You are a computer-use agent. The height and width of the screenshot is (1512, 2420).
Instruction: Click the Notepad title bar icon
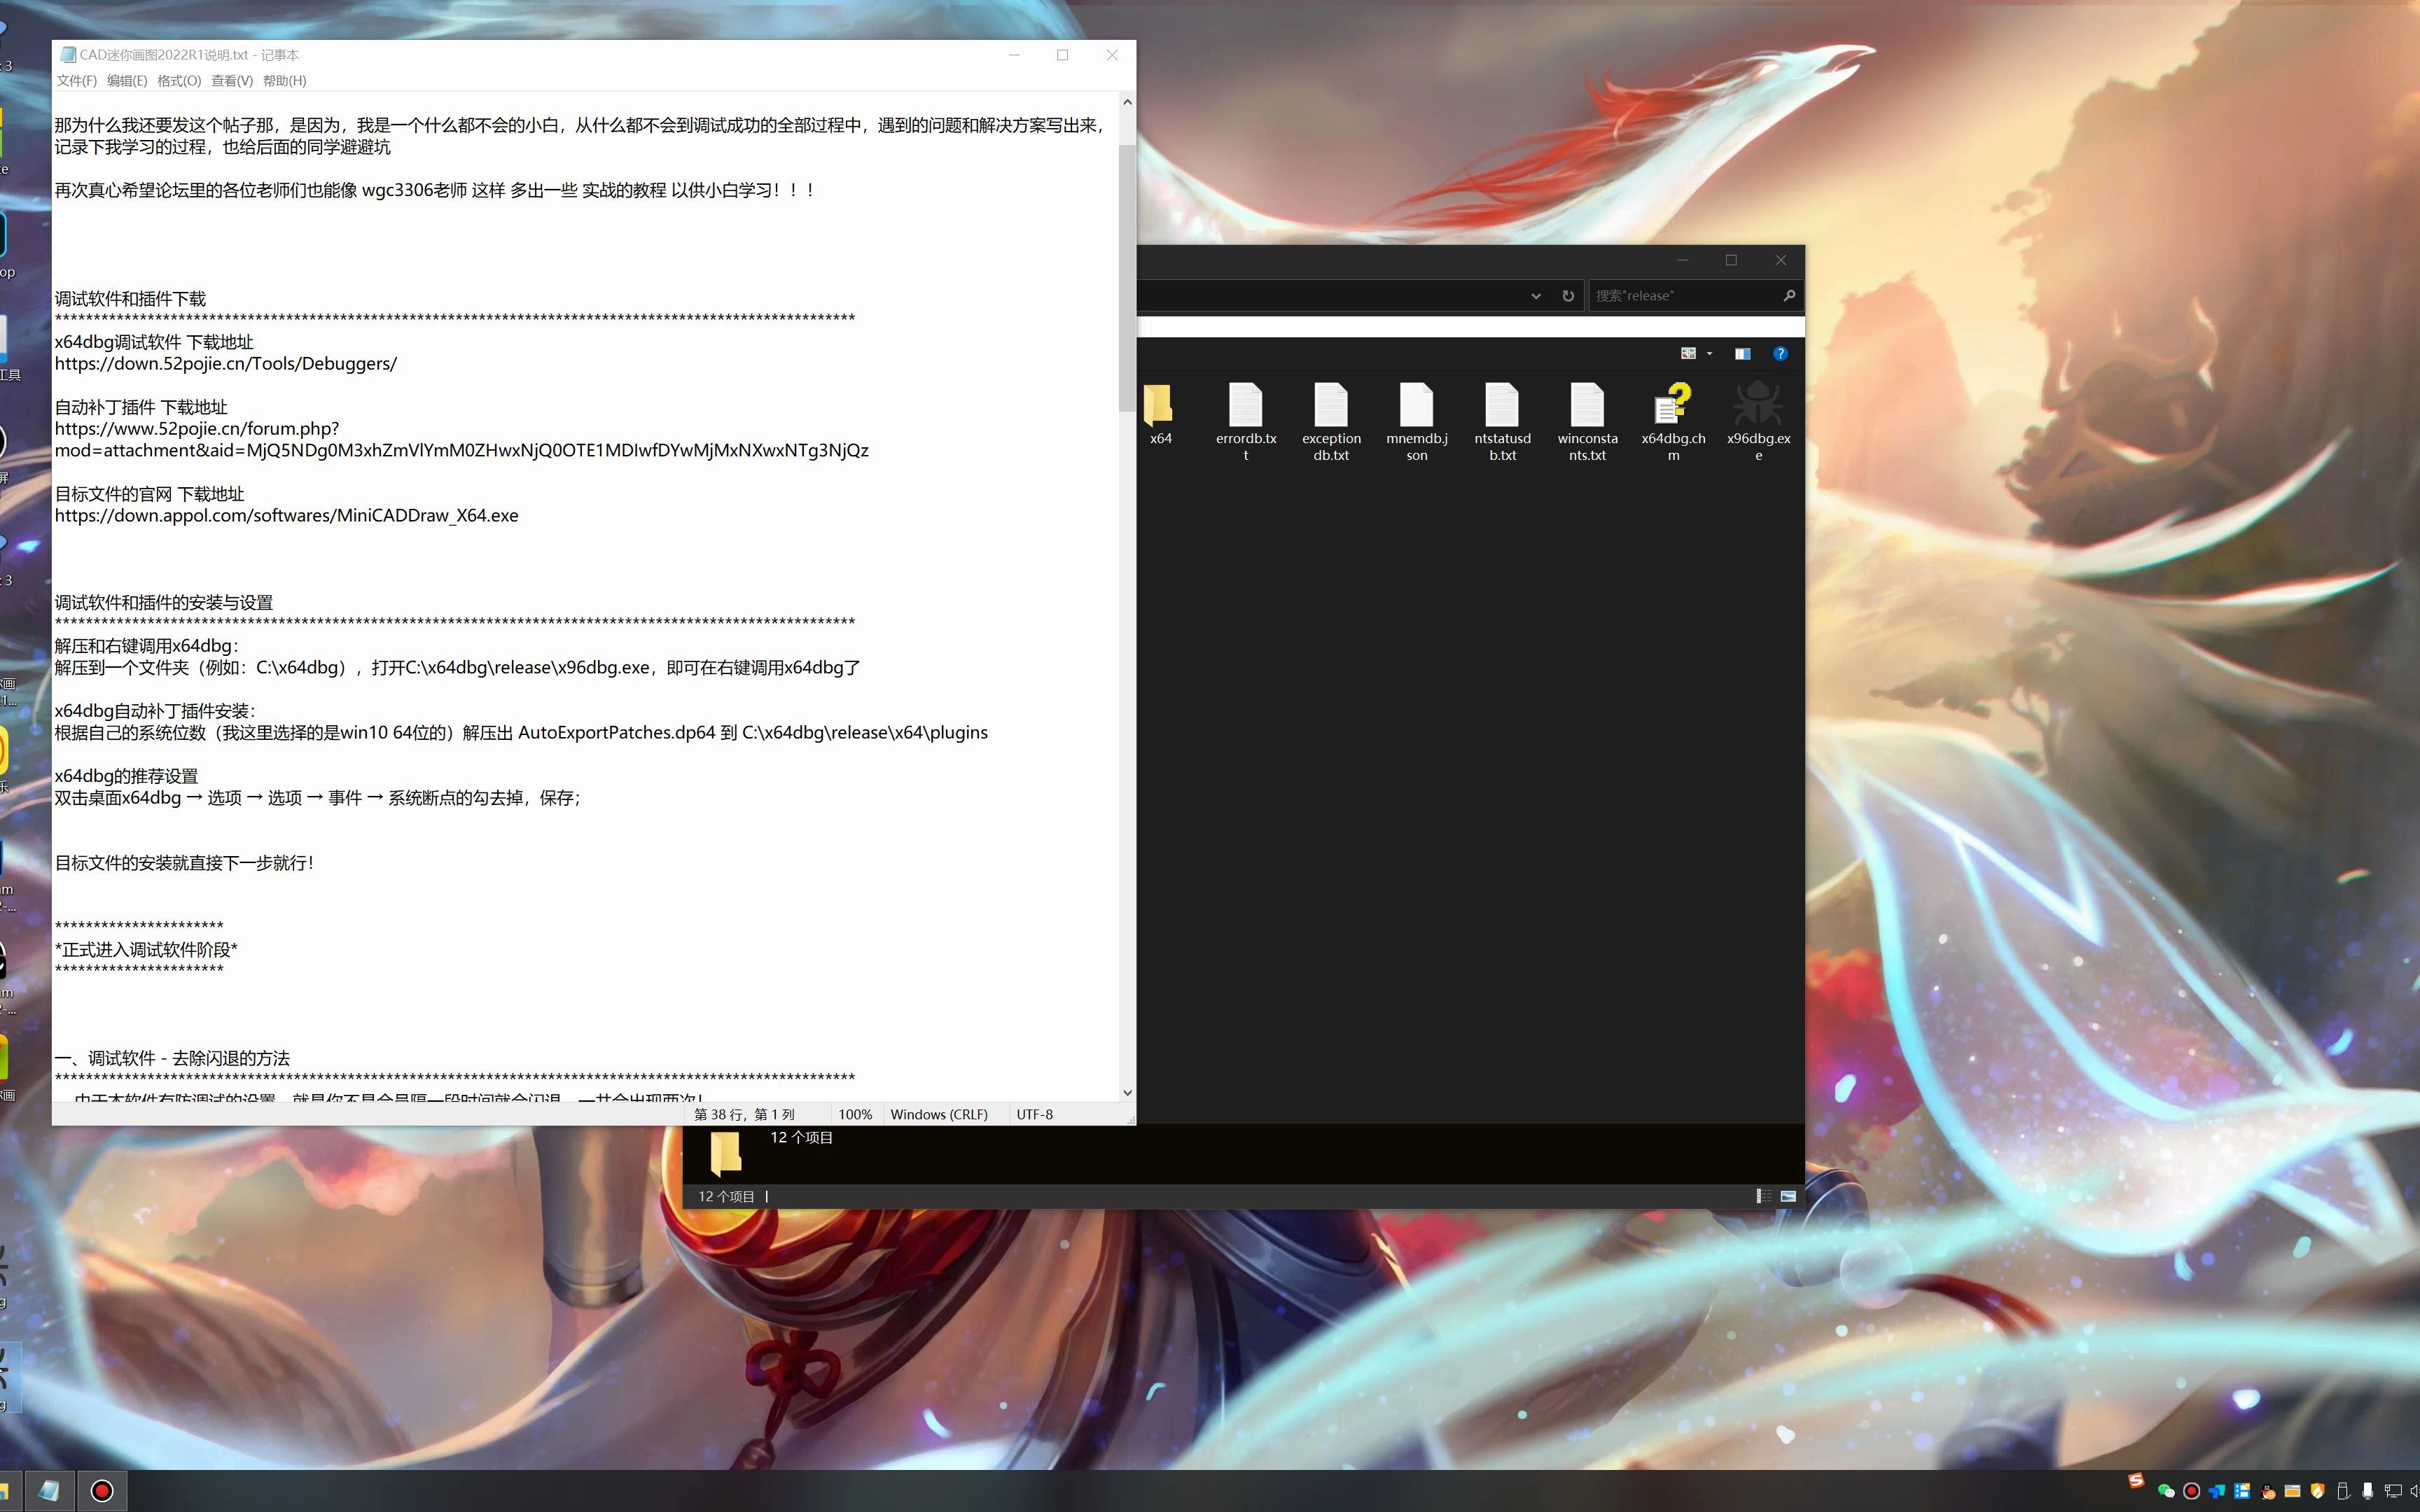(67, 55)
